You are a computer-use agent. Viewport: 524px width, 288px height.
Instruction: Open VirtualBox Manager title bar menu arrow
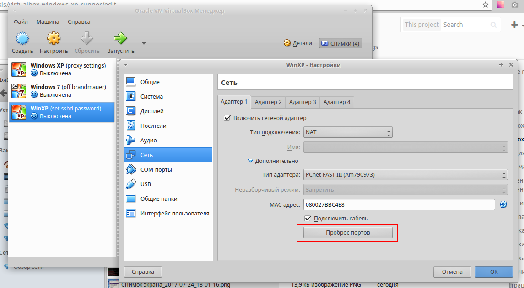tap(14, 10)
